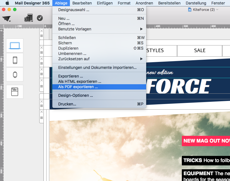Close the open Ablage menu in menu bar
The height and width of the screenshot is (181, 230).
coord(61,3)
